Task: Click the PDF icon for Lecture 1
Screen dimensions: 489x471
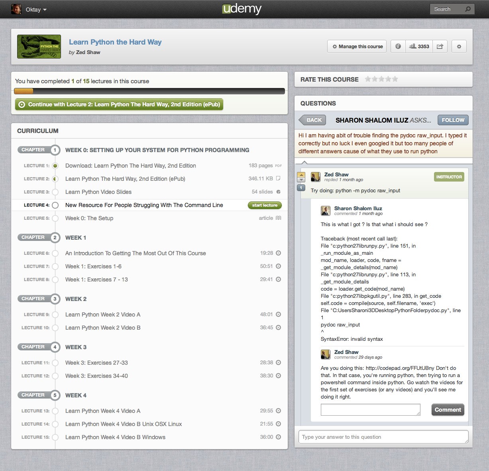Action: 278,166
